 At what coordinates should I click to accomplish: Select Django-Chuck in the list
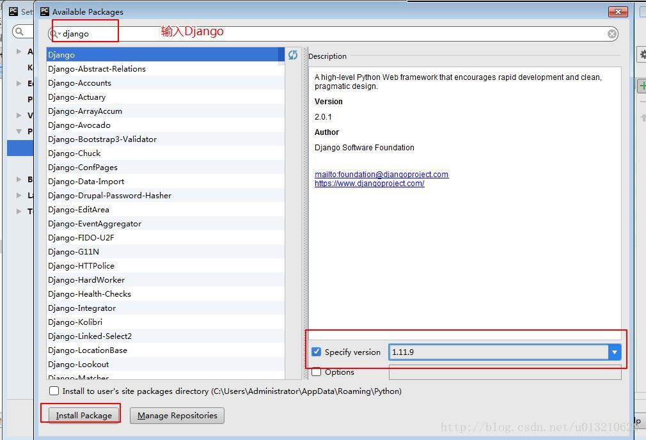166,153
